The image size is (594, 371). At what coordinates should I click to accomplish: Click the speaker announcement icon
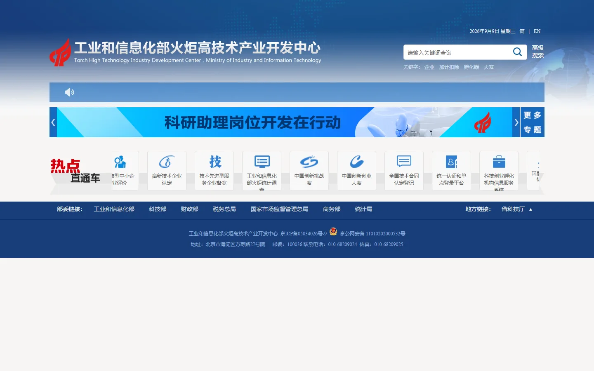pos(69,92)
